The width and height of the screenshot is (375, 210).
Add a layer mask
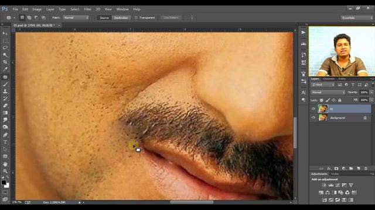click(x=336, y=169)
